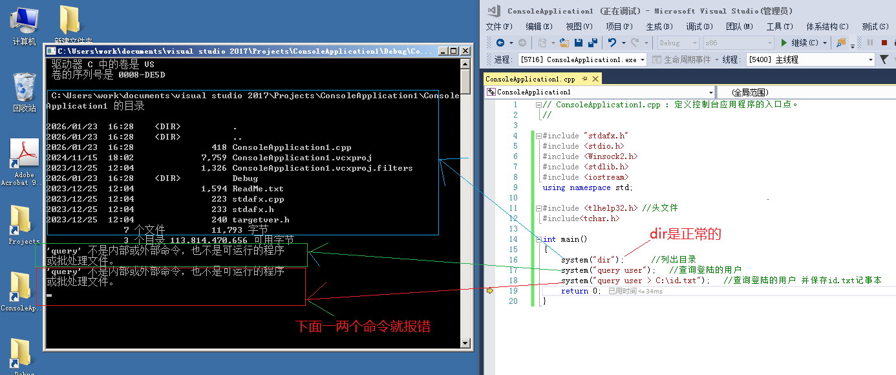The width and height of the screenshot is (896, 375).
Task: Open the process [5716] ConsoleApplication1.exe dropdown
Action: coord(582,59)
